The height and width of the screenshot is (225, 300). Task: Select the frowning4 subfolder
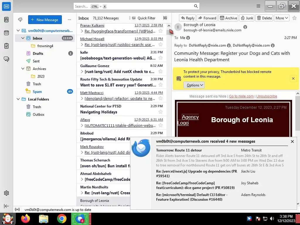tap(45, 46)
